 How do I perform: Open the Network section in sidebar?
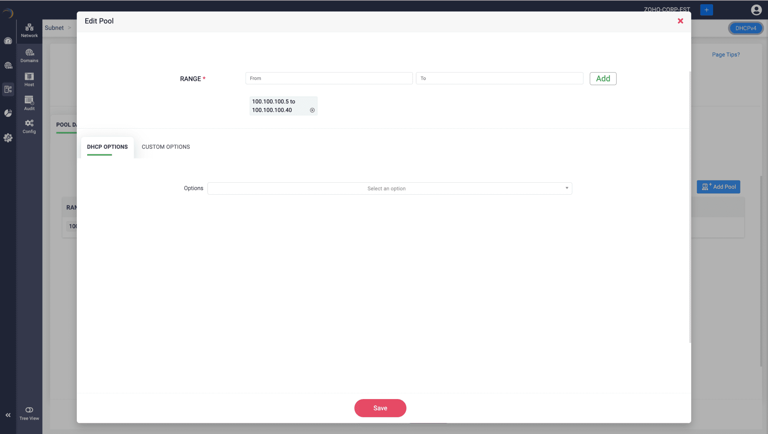(29, 30)
